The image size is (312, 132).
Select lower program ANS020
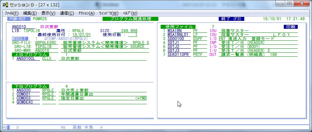[28, 90]
